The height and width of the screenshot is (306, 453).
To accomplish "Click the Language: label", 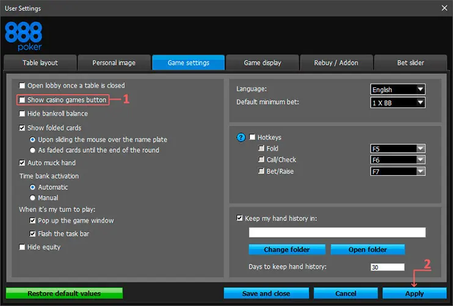I will [252, 89].
